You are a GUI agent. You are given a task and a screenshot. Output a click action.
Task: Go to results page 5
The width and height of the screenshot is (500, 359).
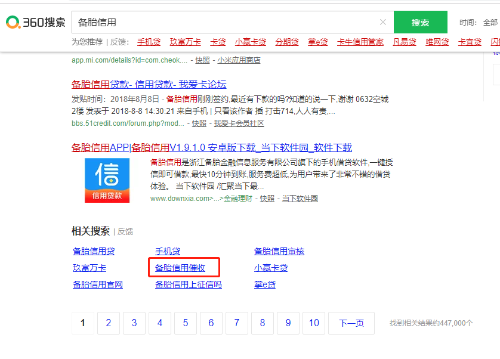186,323
